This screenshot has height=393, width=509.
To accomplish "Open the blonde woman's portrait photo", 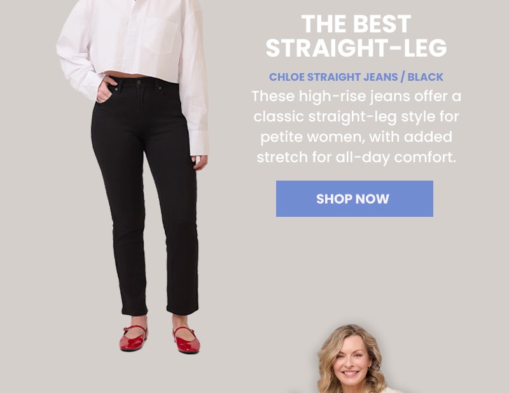I will tap(351, 359).
